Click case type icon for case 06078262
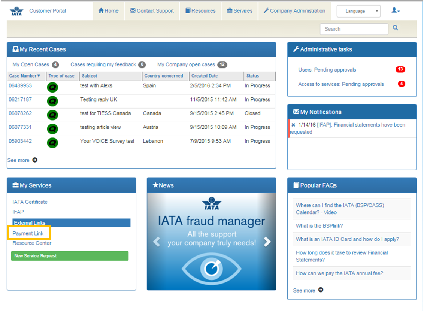The height and width of the screenshot is (312, 424). click(x=52, y=115)
